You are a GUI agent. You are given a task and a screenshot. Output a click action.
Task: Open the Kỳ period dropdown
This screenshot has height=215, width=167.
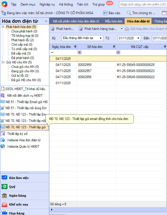(x=100, y=38)
